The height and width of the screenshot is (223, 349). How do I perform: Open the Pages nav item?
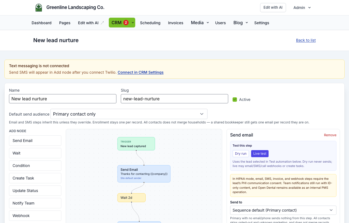pyautogui.click(x=65, y=23)
